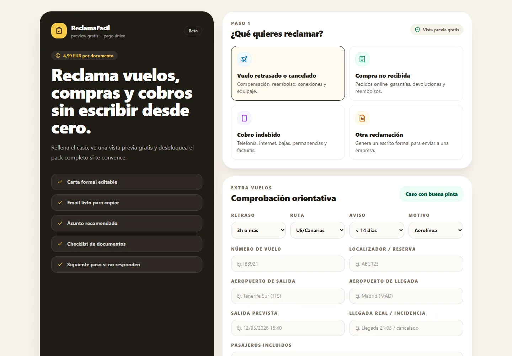Click the Asunto recomendado feature row

click(x=127, y=223)
